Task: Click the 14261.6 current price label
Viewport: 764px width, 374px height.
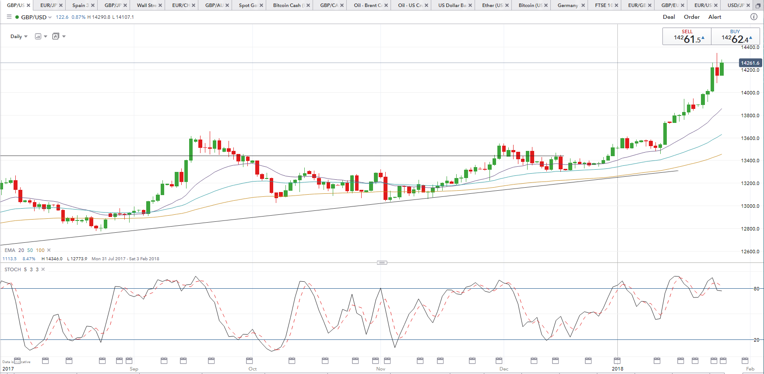Action: click(750, 63)
